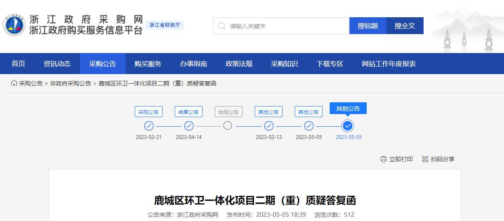The height and width of the screenshot is (221, 504).
Task: Click the 采购公告 timeline stage label
Action: [149, 112]
